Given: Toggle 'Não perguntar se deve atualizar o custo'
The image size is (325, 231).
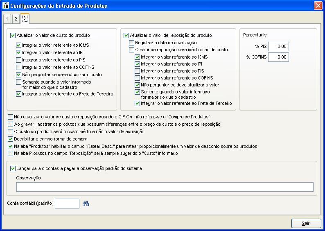Looking at the screenshot, I should (19, 75).
